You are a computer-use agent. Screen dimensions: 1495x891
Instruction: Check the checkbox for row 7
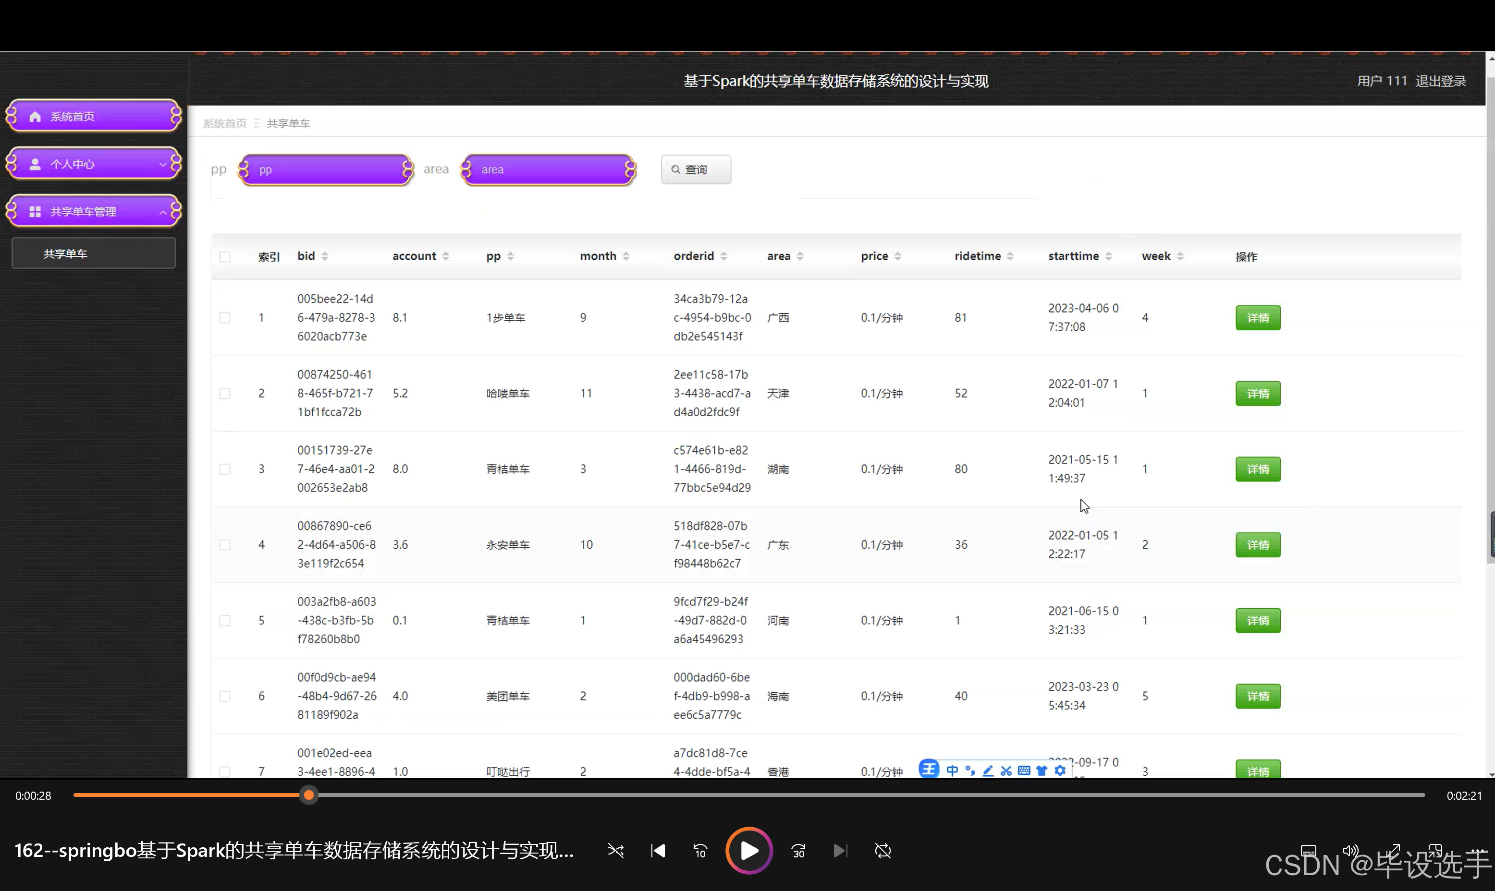tap(225, 771)
